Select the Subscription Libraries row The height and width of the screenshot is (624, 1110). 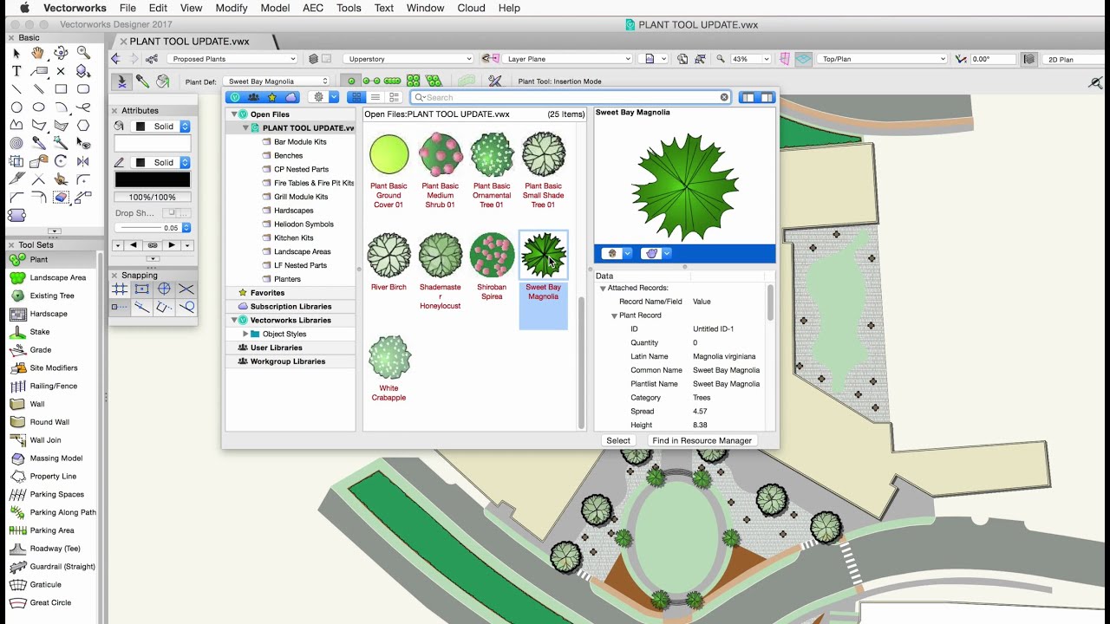click(x=291, y=307)
